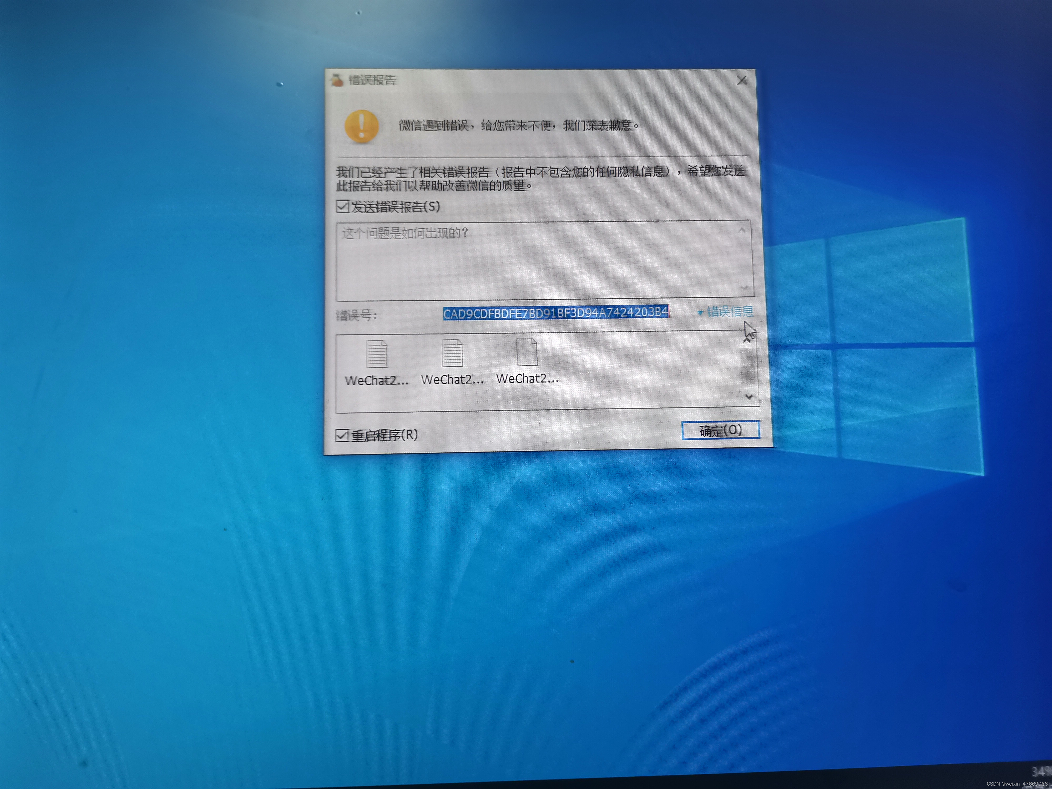Select the second WeChat2... file icon

pos(452,353)
